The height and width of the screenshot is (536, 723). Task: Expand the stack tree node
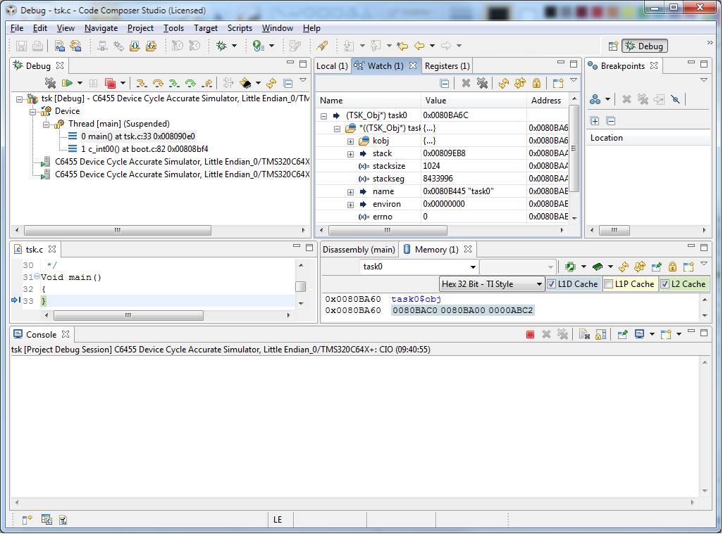click(x=350, y=154)
